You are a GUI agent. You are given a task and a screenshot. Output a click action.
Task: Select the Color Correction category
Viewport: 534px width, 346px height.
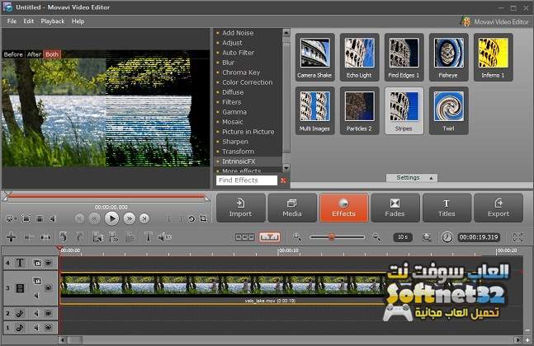point(248,82)
